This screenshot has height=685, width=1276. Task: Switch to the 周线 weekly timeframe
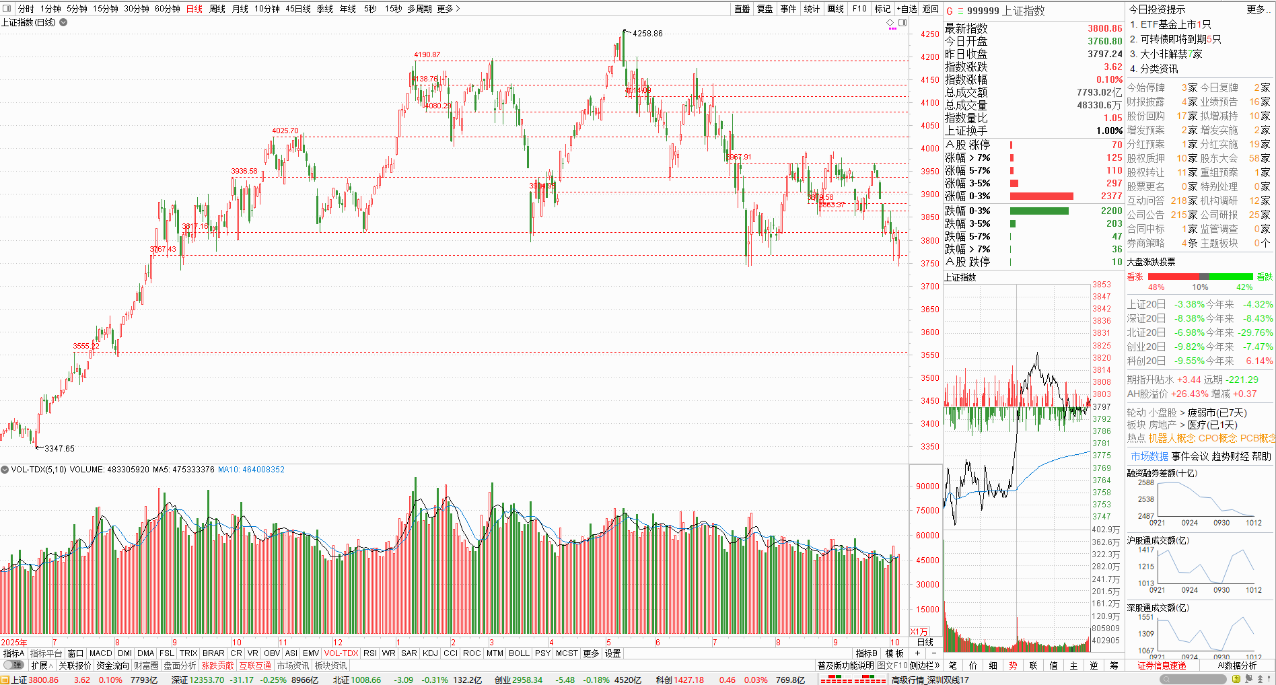[217, 9]
